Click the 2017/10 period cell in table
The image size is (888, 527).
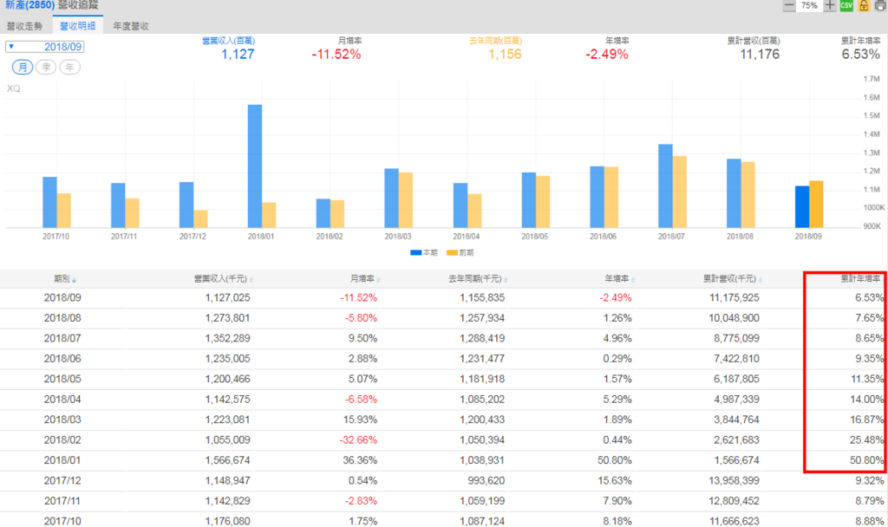62,521
